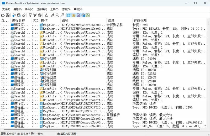The height and width of the screenshot is (136, 210).
Task: Click the Highlight marker icon
Action: [35, 15]
